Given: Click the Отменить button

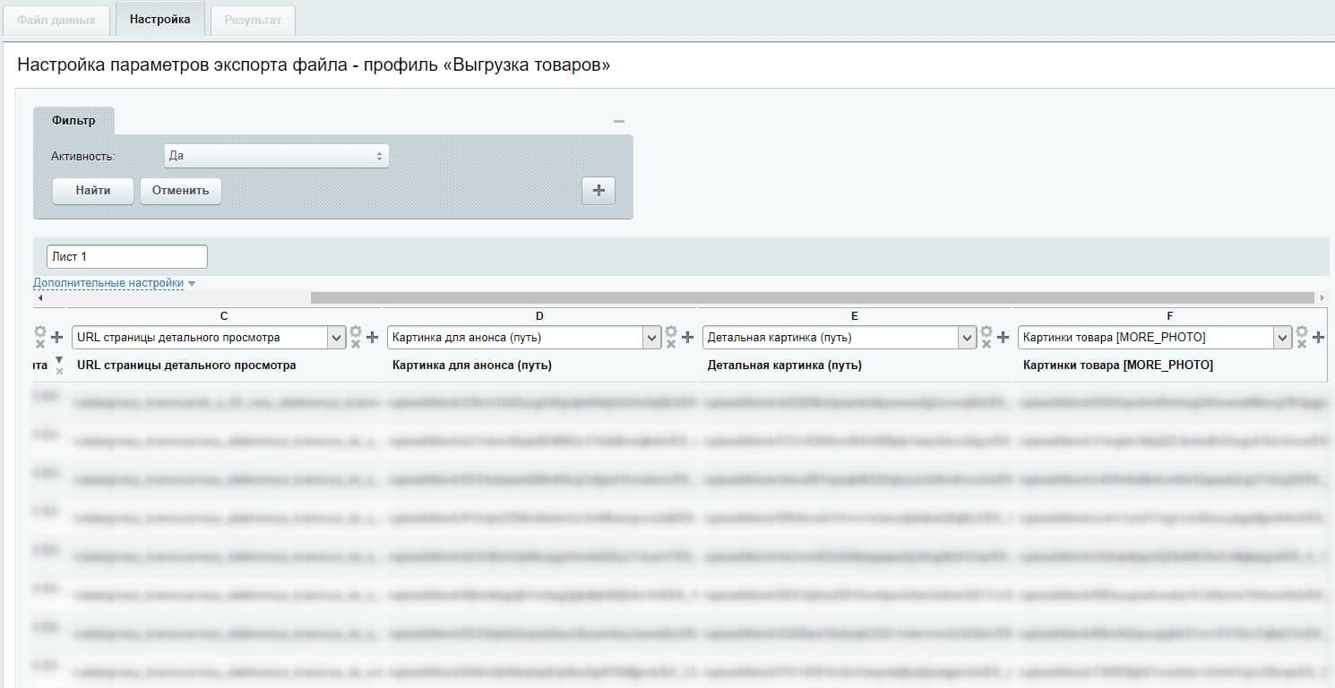Looking at the screenshot, I should coord(180,191).
